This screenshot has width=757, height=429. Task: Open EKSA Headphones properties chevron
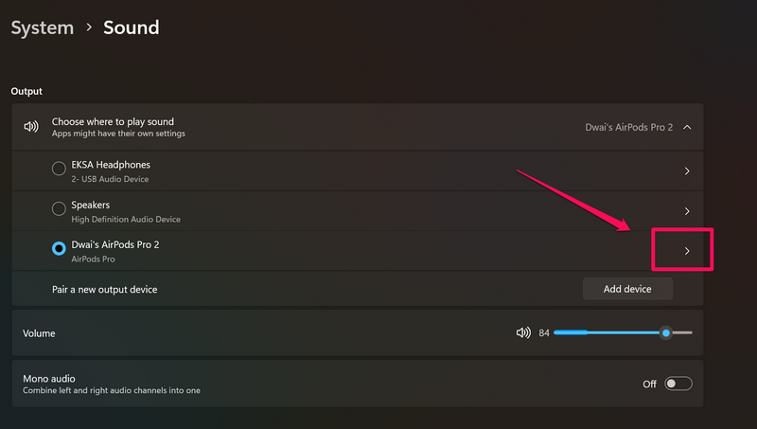(687, 171)
